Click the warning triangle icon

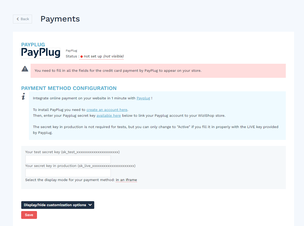tap(25, 69)
